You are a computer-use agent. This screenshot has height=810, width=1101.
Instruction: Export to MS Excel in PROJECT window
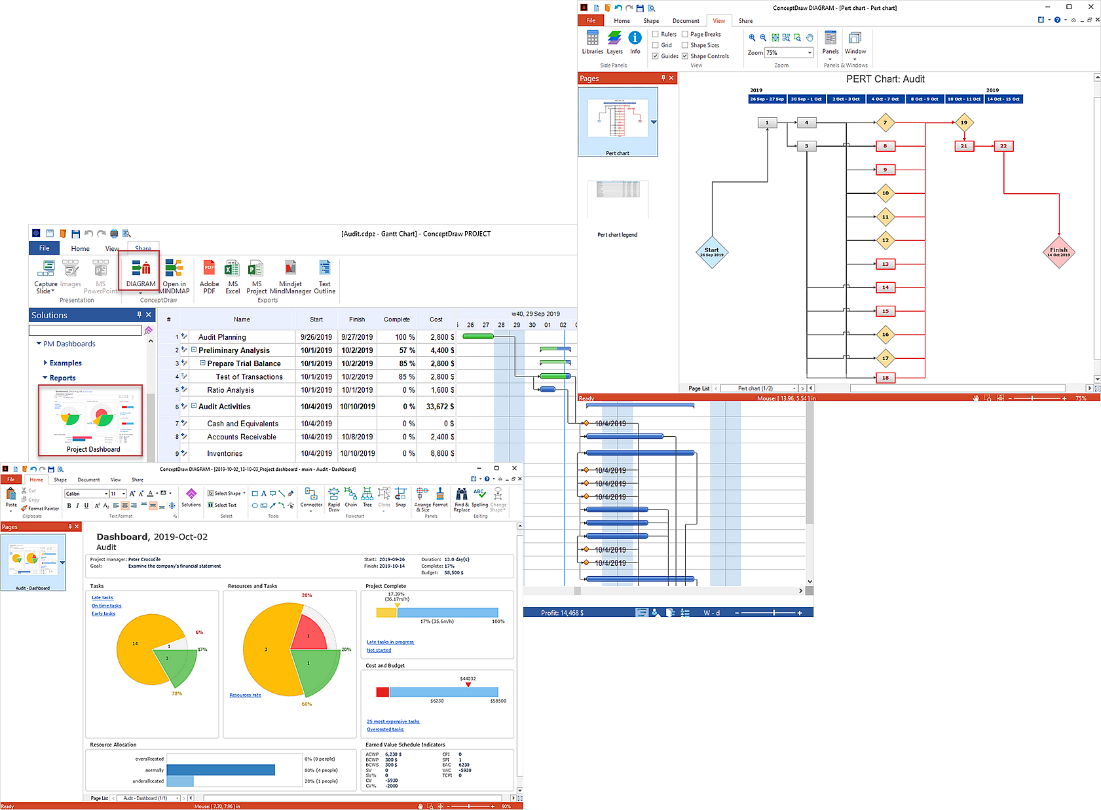point(233,276)
